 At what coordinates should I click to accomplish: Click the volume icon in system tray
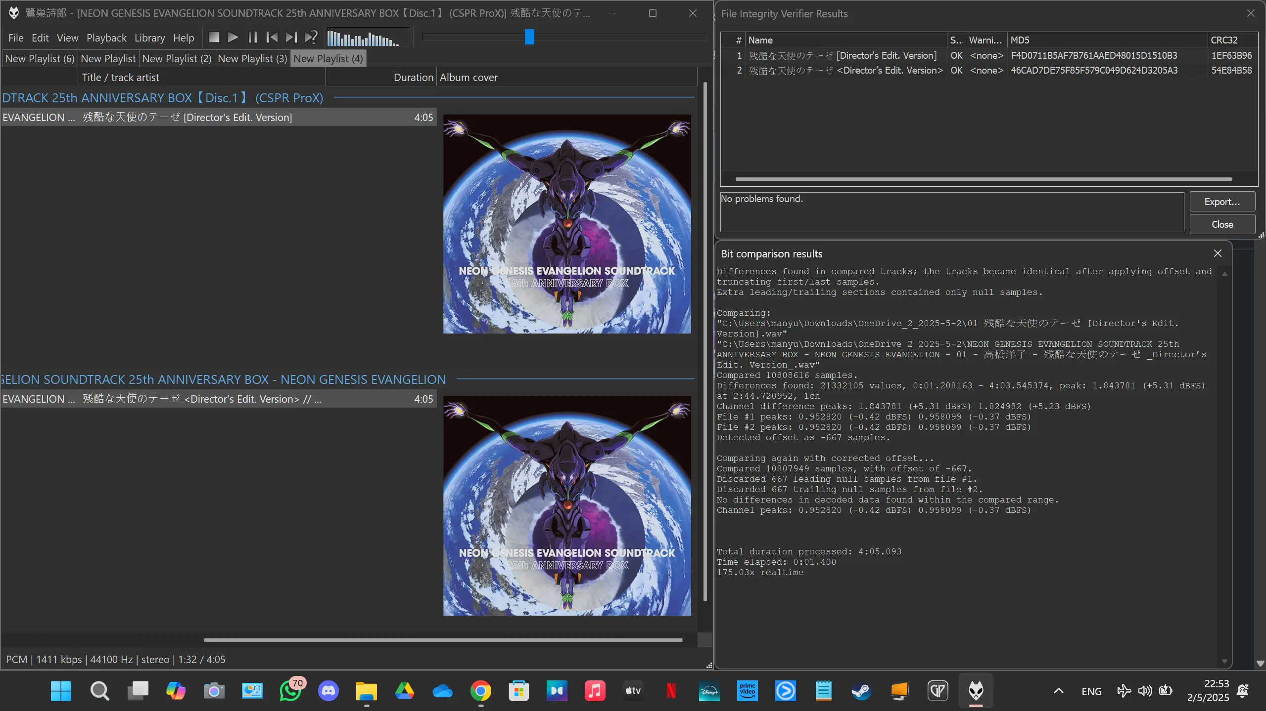(1145, 691)
